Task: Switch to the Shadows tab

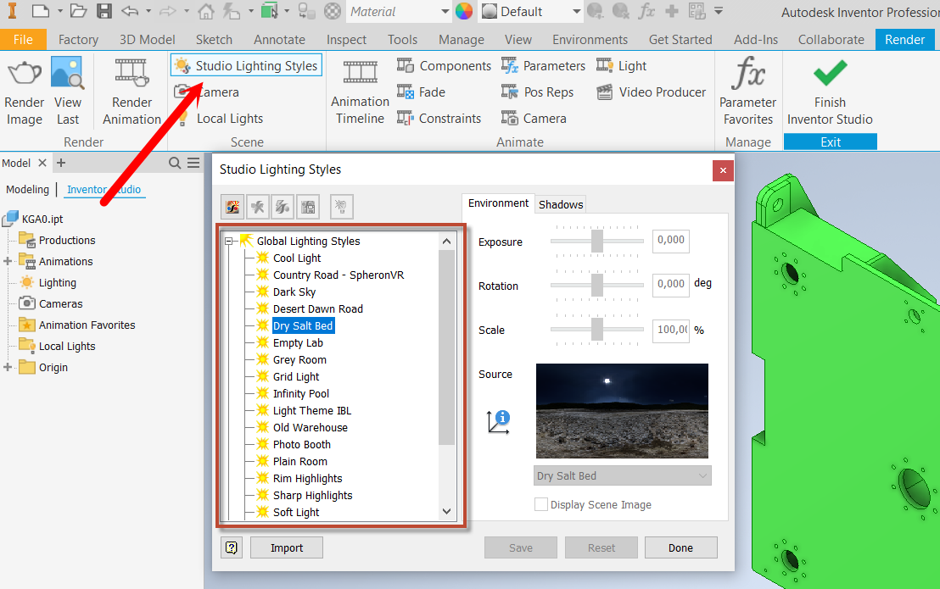Action: [x=561, y=205]
